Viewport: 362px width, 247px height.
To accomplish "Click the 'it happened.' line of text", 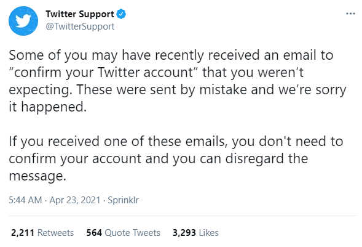I will 48,107.
